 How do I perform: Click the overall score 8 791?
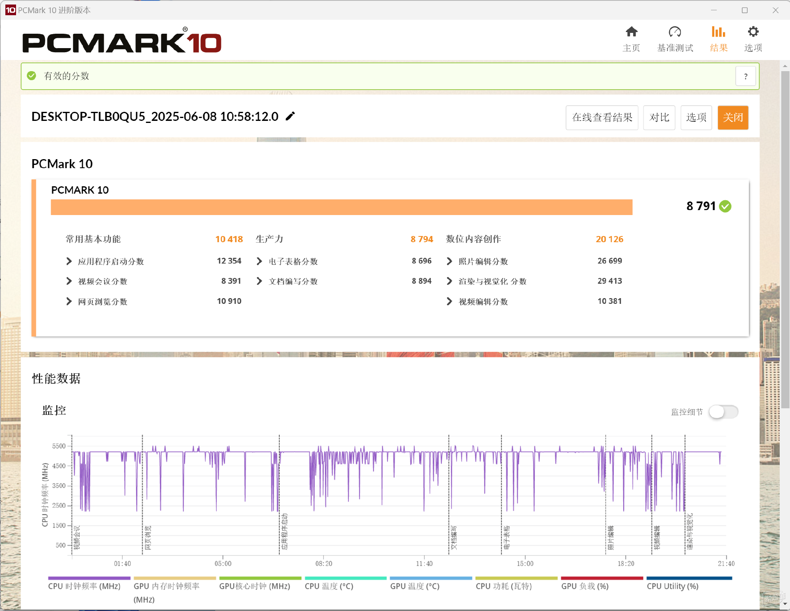(701, 206)
